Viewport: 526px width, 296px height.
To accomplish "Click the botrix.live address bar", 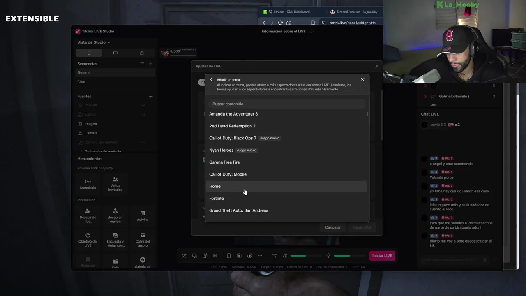I will tap(352, 23).
